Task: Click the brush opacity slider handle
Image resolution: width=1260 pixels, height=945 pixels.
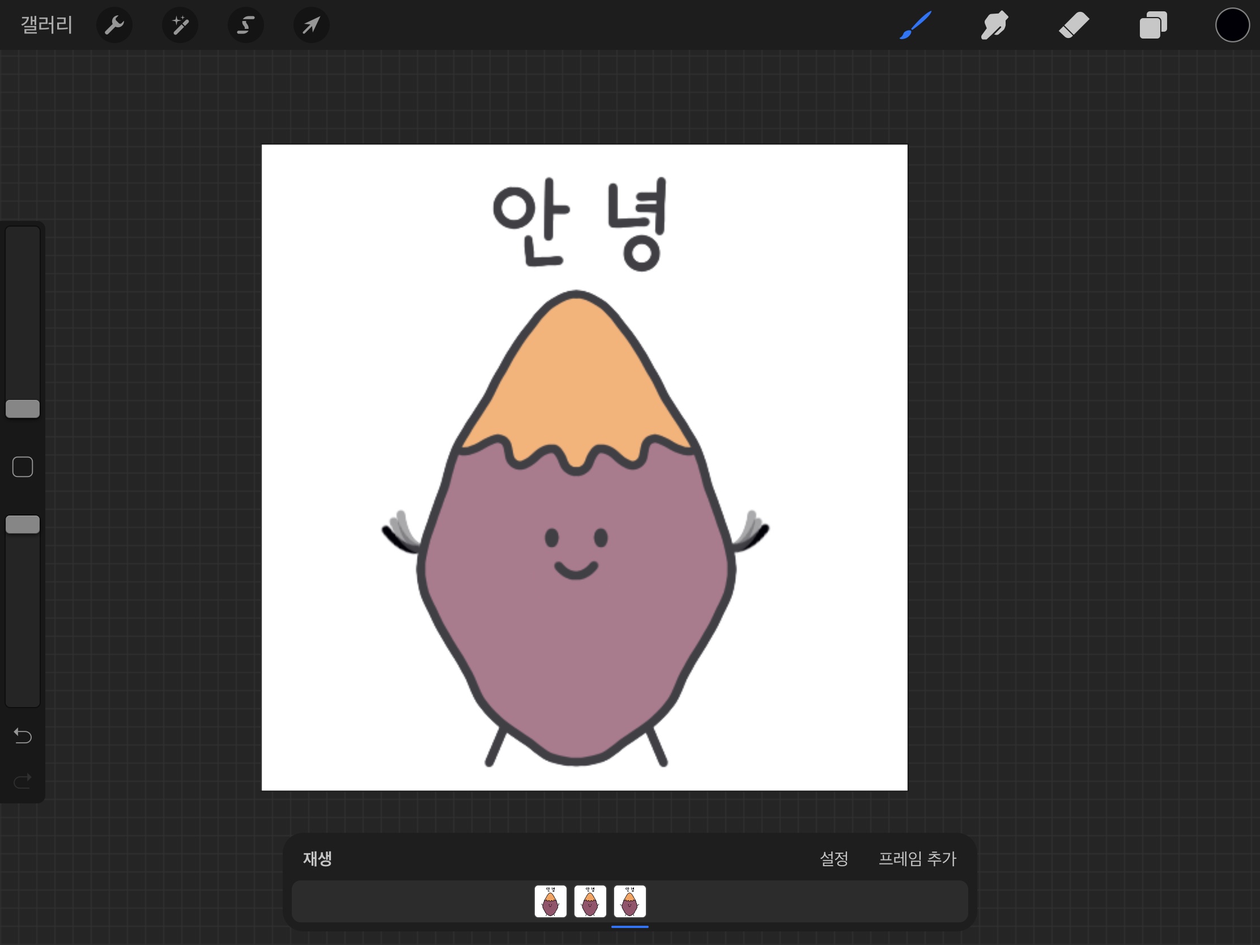Action: point(23,525)
